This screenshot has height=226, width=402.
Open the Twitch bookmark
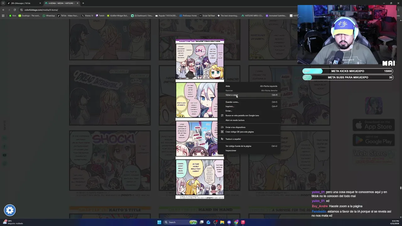tap(100, 16)
